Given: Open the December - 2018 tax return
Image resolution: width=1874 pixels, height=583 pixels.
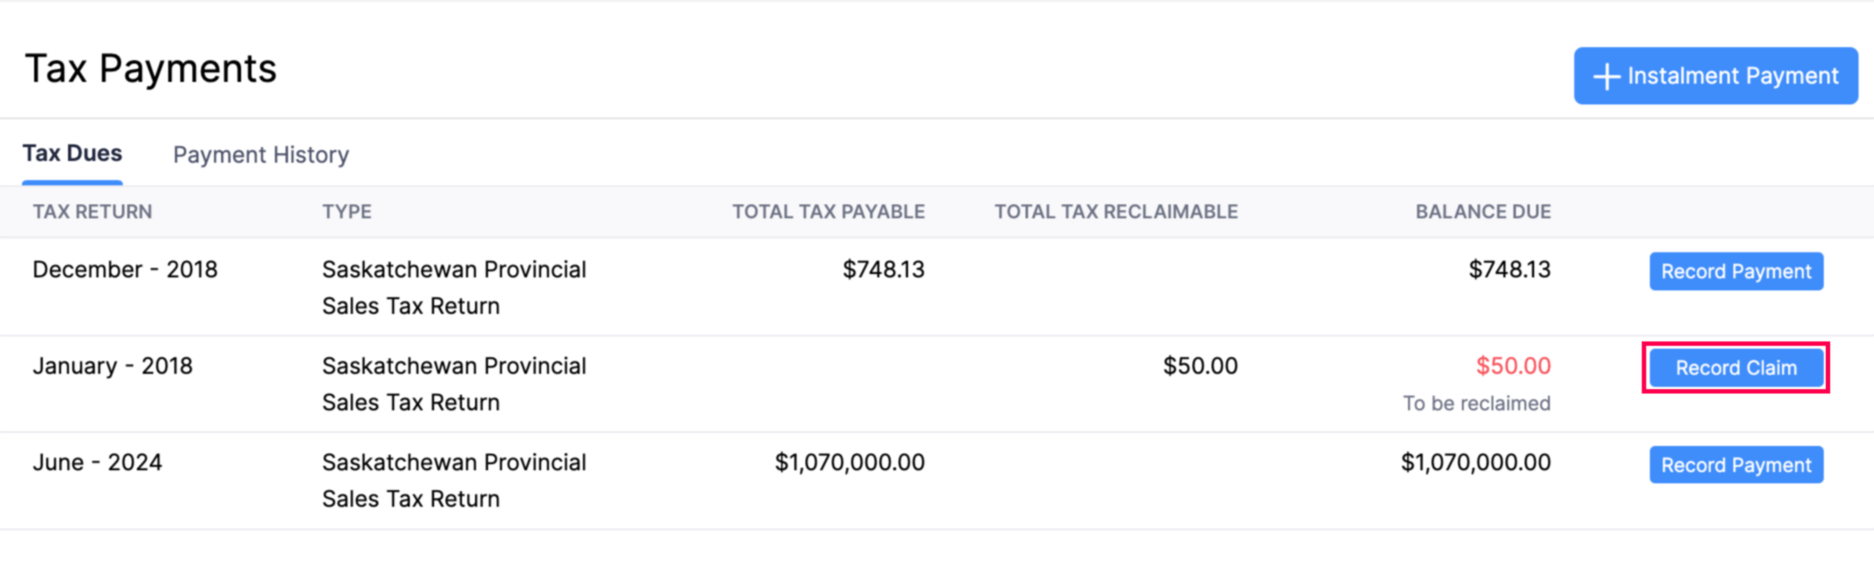Looking at the screenshot, I should coord(125,270).
